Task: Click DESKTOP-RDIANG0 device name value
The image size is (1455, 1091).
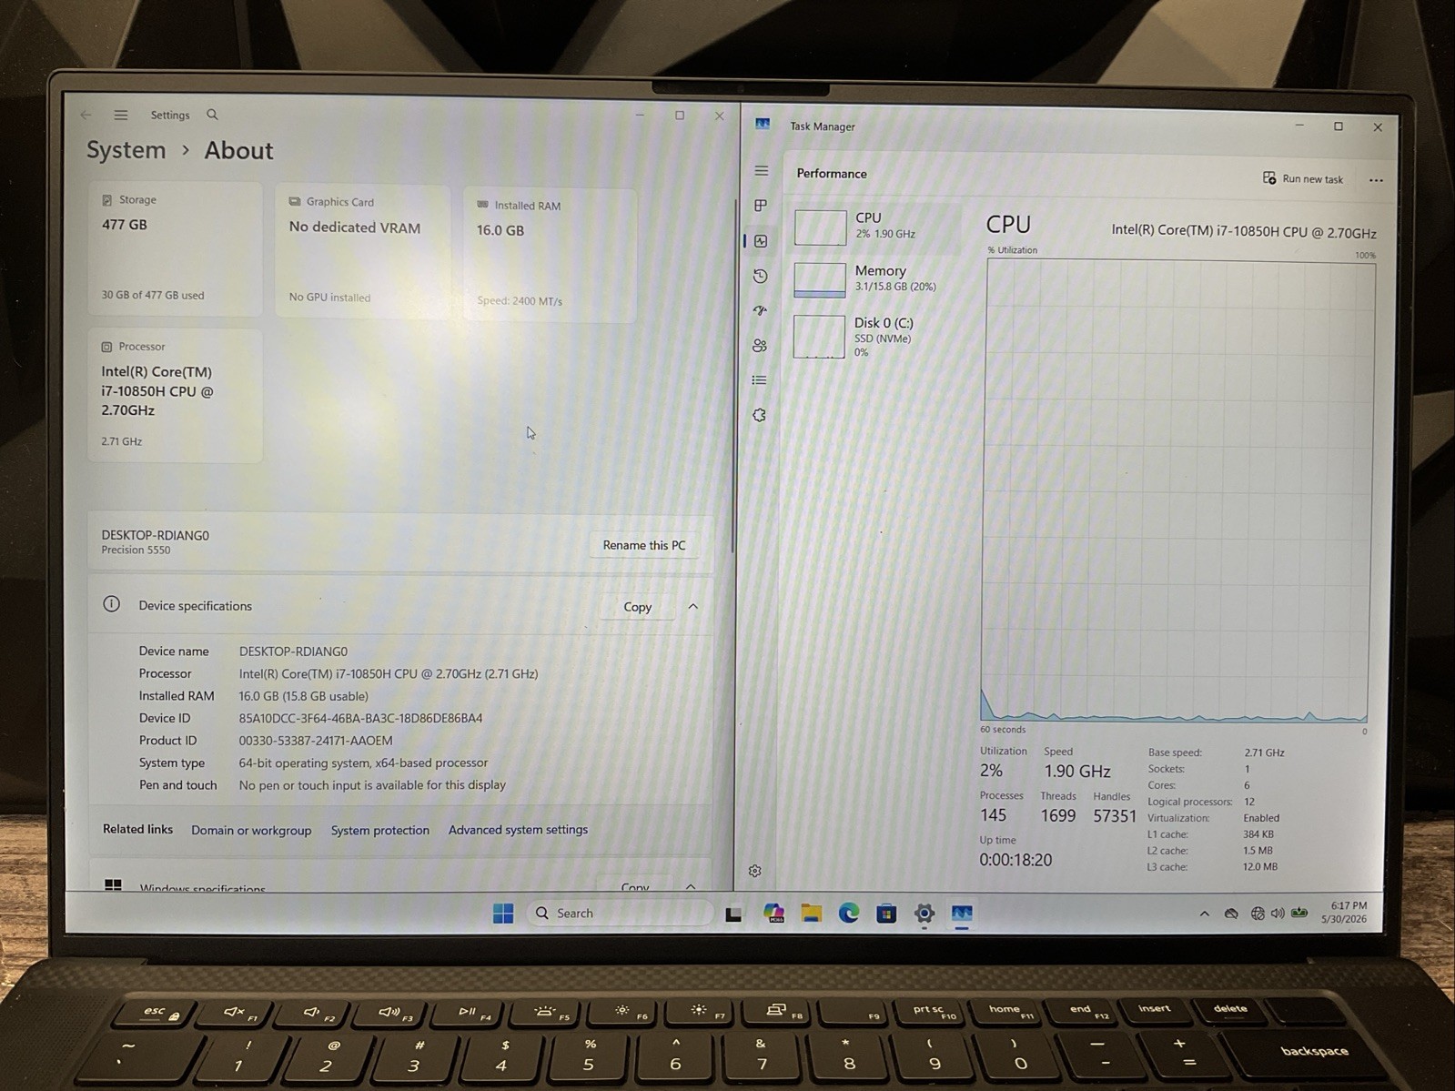Action: (293, 652)
